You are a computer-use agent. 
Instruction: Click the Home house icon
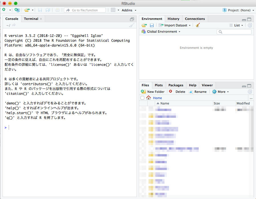149,98
